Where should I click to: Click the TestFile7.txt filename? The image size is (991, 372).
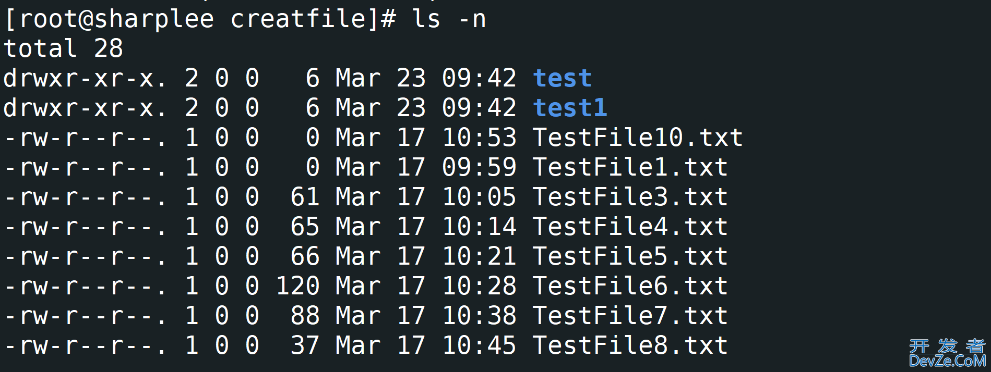click(x=630, y=316)
